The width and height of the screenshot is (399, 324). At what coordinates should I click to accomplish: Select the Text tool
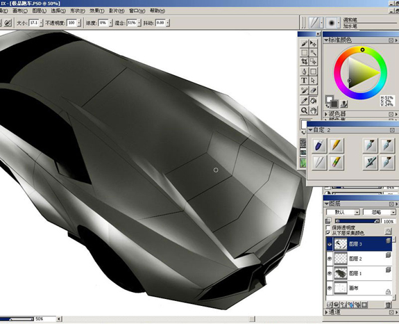[304, 81]
